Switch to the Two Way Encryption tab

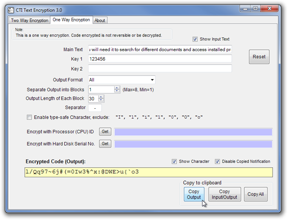(29, 20)
